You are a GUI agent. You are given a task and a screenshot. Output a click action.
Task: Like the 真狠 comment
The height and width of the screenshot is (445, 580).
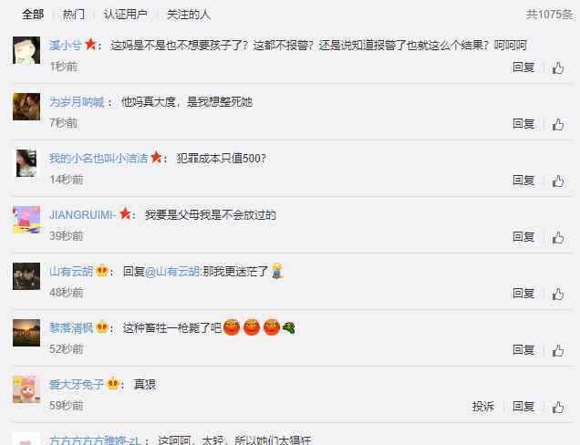click(x=558, y=408)
